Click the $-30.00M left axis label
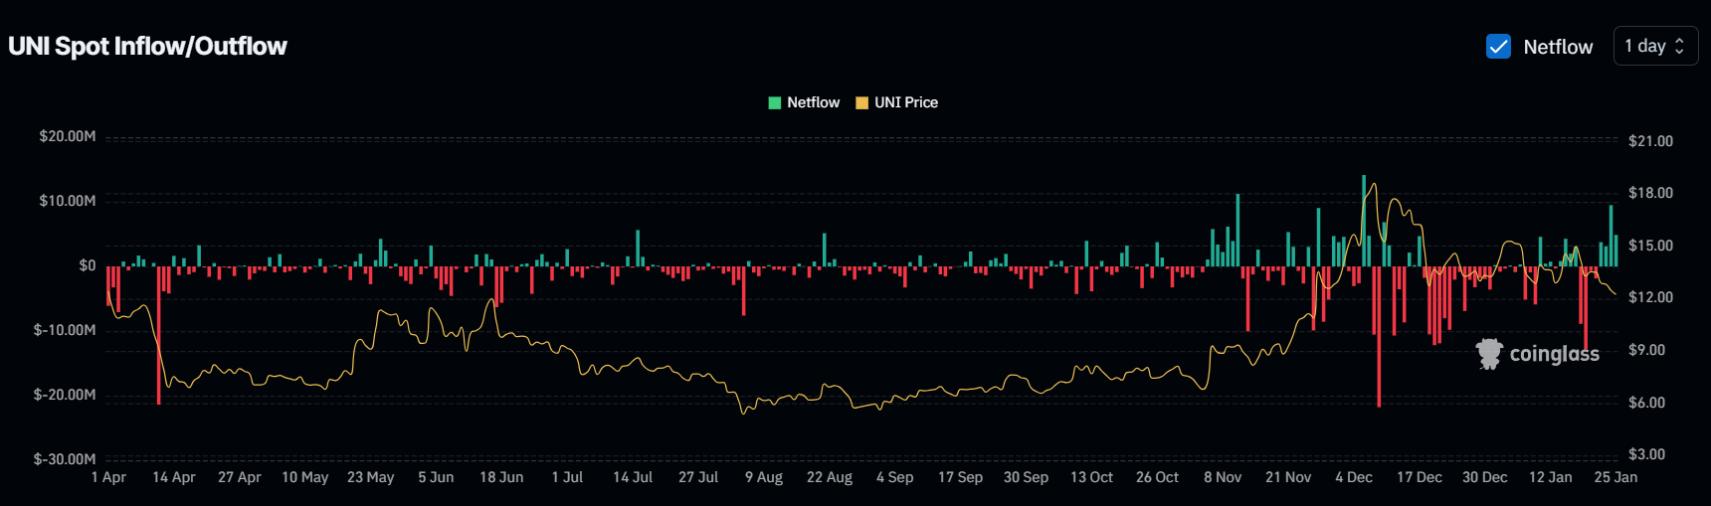The height and width of the screenshot is (506, 1711). point(65,459)
